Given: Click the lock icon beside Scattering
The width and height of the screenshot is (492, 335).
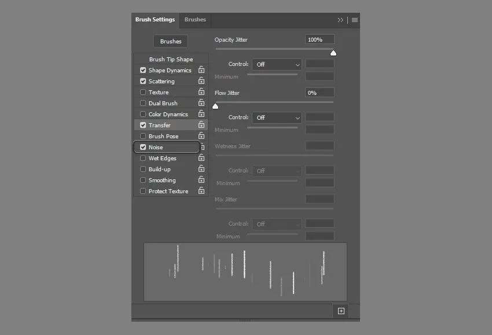Looking at the screenshot, I should pyautogui.click(x=201, y=81).
